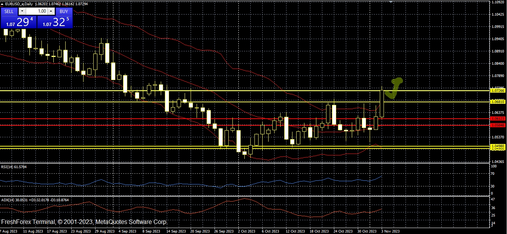Increase trade volume with the up arrow
This screenshot has width=507, height=234.
pos(51,12)
